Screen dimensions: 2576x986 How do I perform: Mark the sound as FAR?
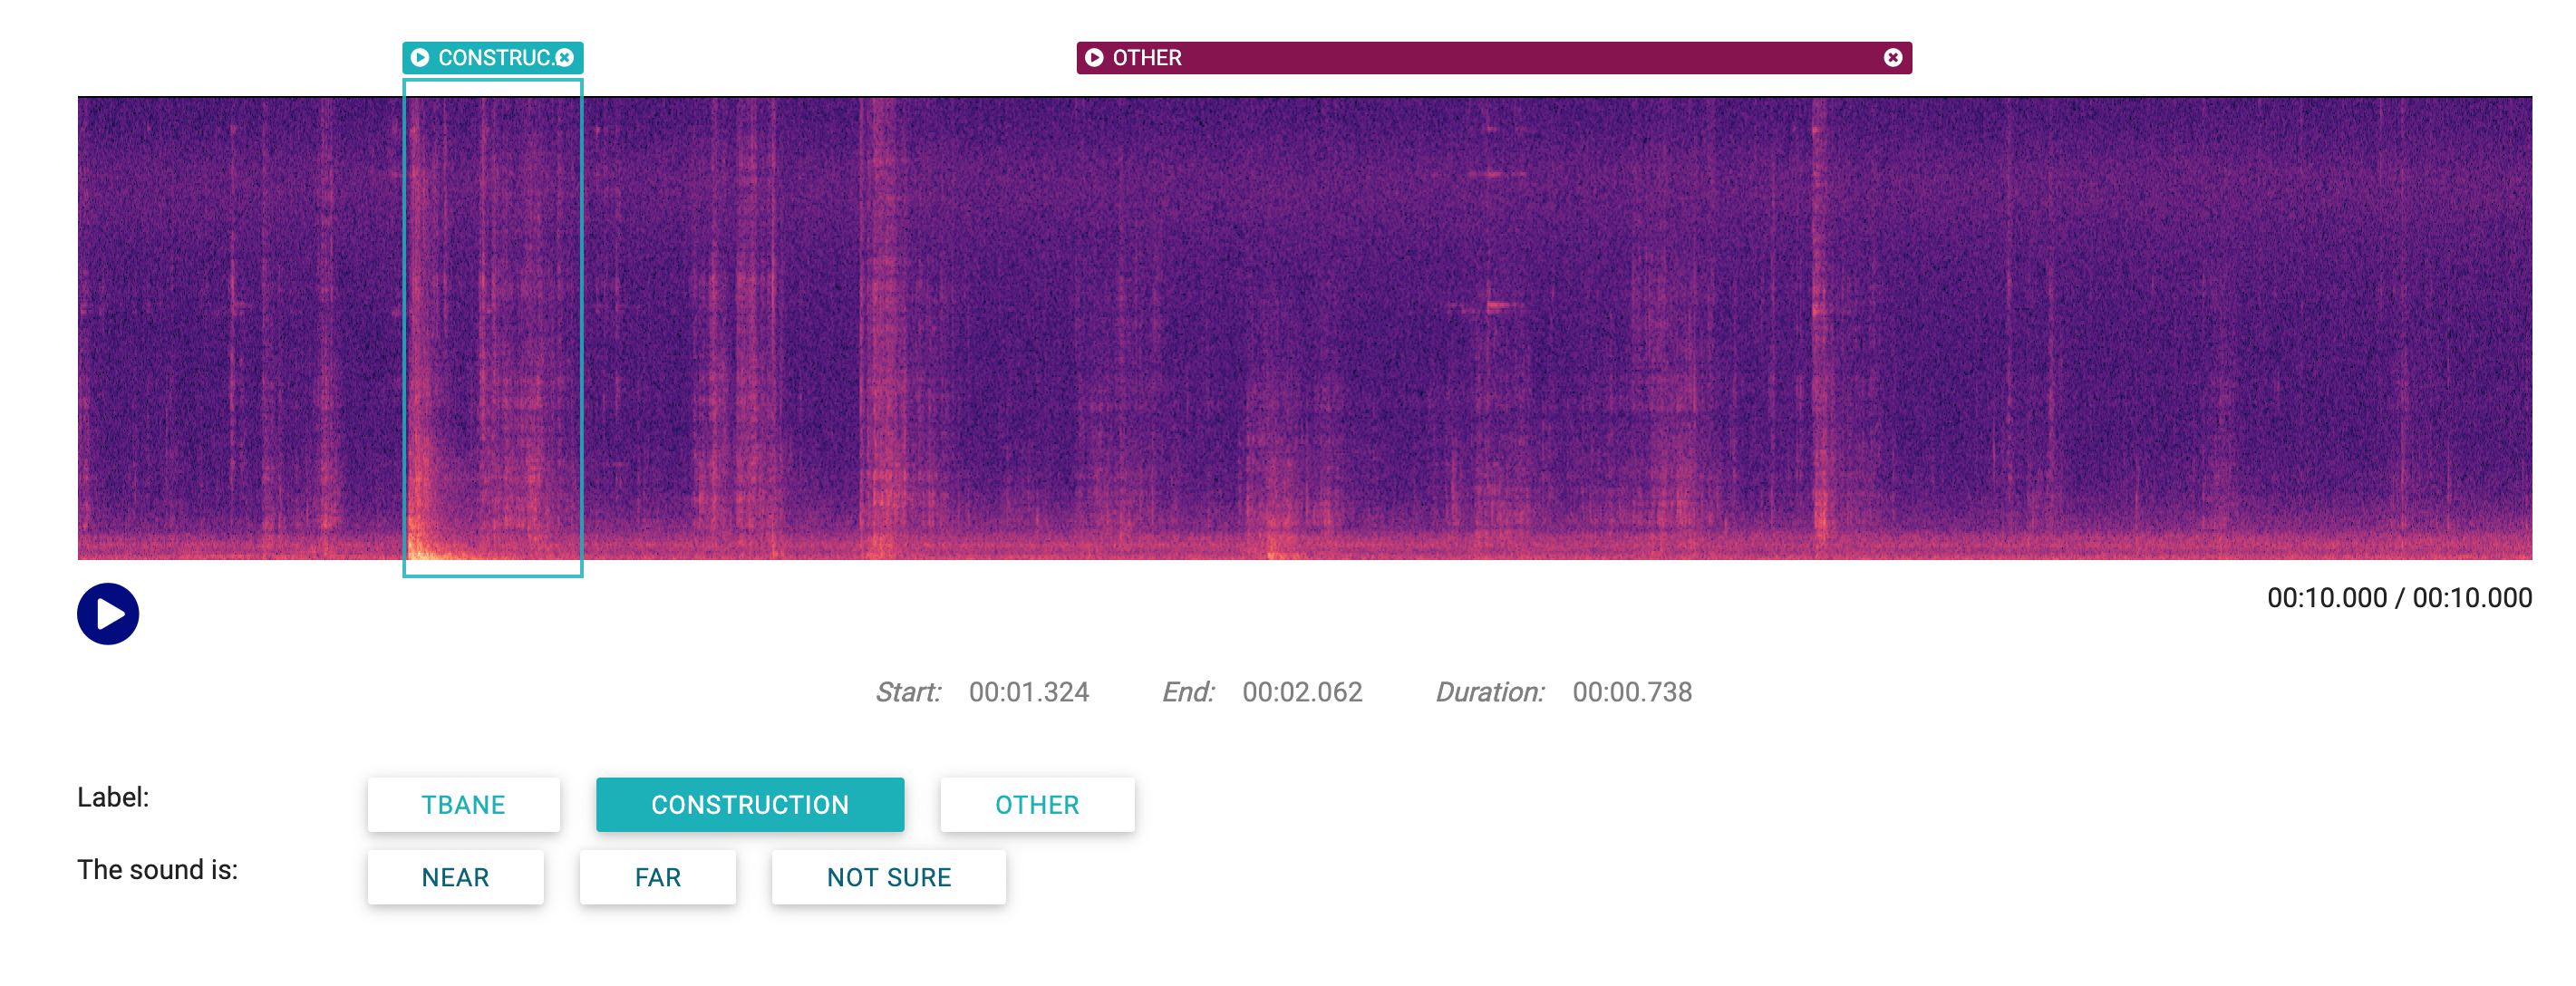(x=657, y=877)
